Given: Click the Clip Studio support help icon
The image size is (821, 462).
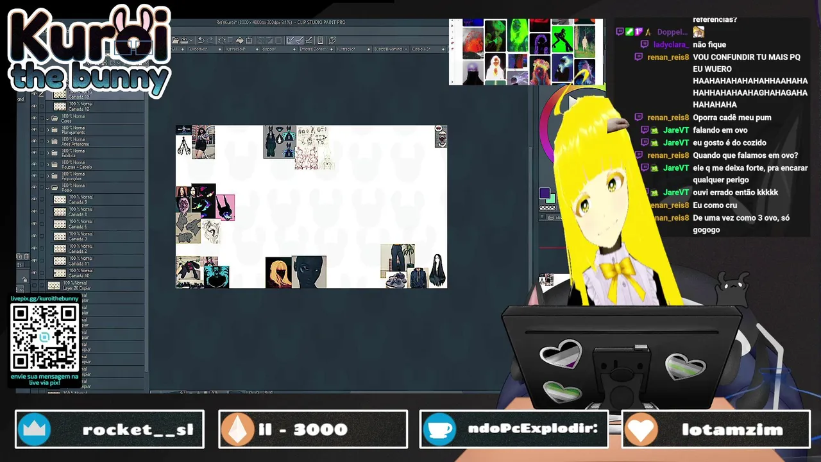Looking at the screenshot, I should pos(332,40).
